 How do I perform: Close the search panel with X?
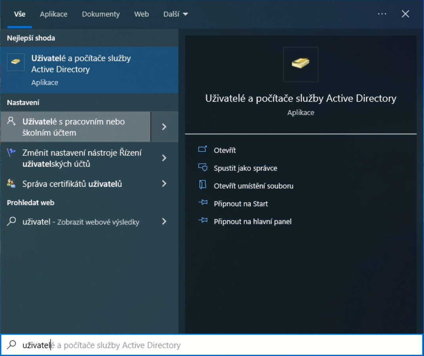click(405, 14)
